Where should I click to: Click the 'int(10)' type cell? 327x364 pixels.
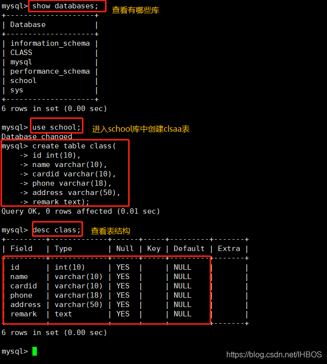[x=70, y=267]
